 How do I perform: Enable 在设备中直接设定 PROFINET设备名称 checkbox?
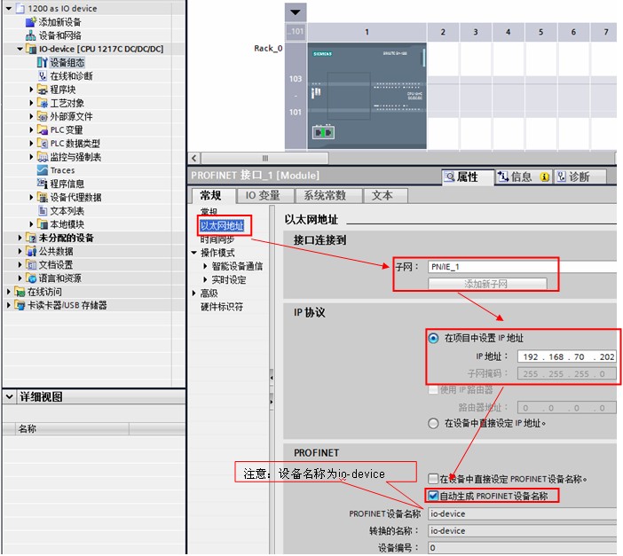pyautogui.click(x=433, y=479)
